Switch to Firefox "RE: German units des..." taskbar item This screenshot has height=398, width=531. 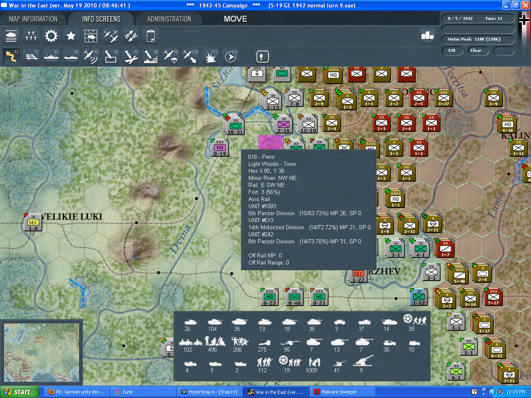pos(77,392)
